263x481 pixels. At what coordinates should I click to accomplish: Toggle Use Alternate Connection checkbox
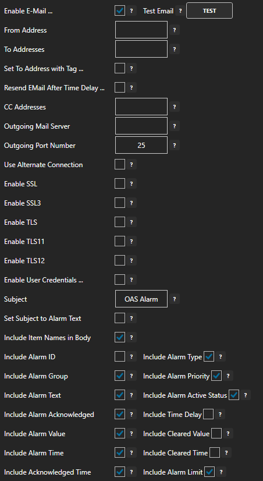(x=120, y=164)
